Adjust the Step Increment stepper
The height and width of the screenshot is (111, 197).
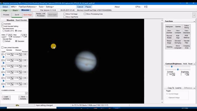tap(25, 36)
